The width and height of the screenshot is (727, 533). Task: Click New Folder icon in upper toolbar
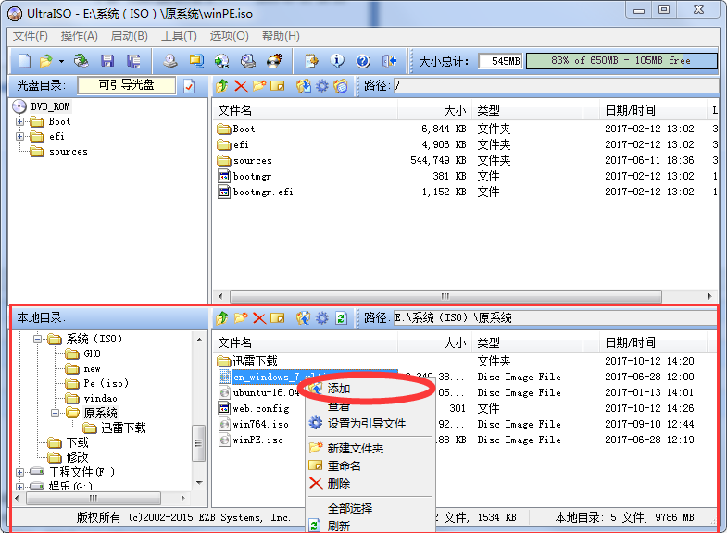click(x=259, y=86)
